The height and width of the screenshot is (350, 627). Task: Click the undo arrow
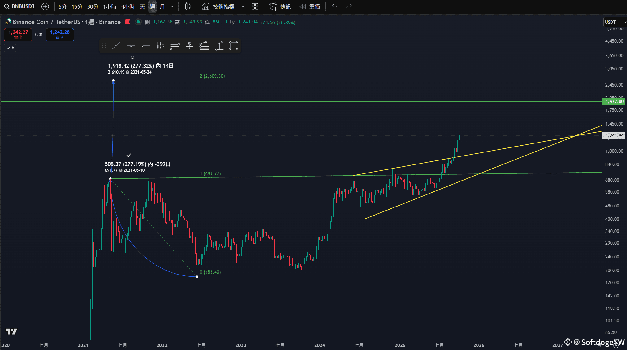click(334, 6)
